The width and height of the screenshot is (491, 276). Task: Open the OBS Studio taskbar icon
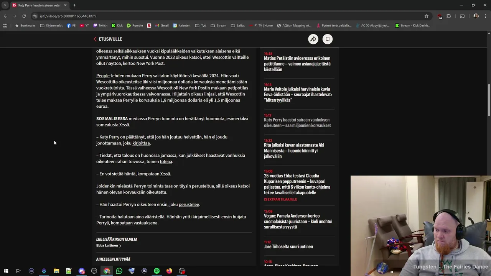click(x=94, y=271)
